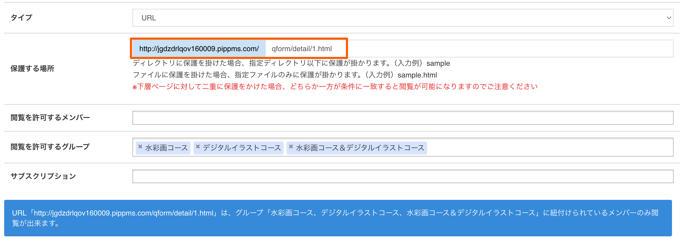Click the 閲覧を許可するメンバー input field
This screenshot has width=684, height=240.
click(x=403, y=118)
